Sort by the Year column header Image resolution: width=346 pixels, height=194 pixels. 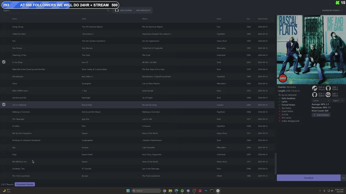(x=248, y=19)
